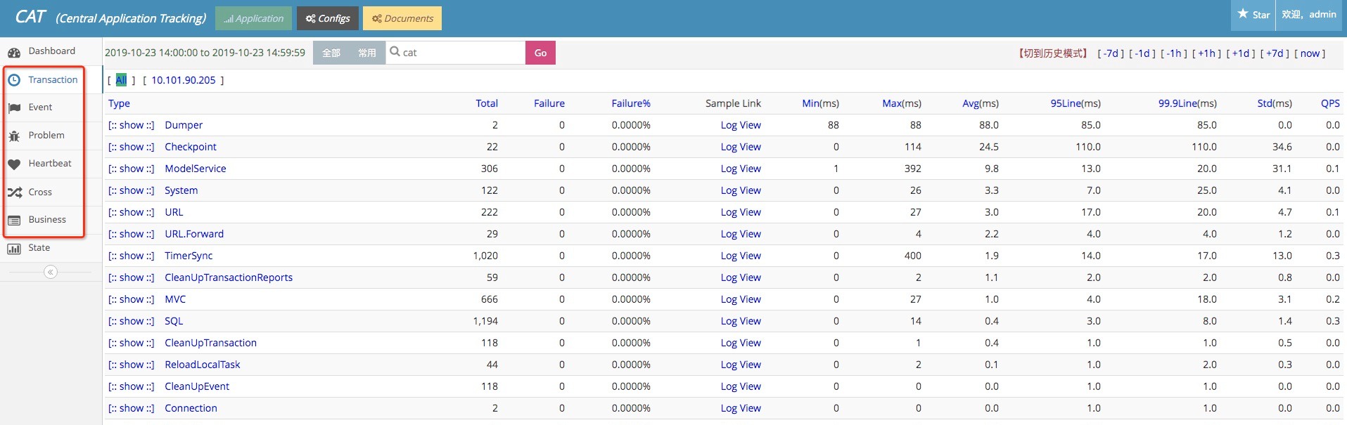Screen dimensions: 1347x425
Task: Go forward seven days with +7d
Action: coord(1275,53)
